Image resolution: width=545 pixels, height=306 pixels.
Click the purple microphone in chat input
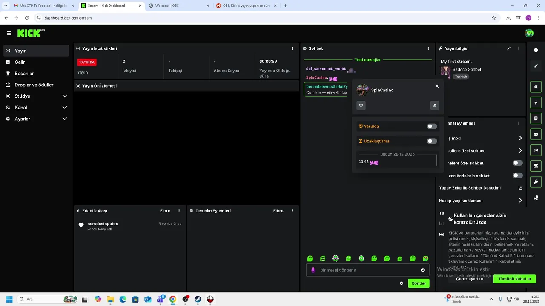(x=313, y=270)
